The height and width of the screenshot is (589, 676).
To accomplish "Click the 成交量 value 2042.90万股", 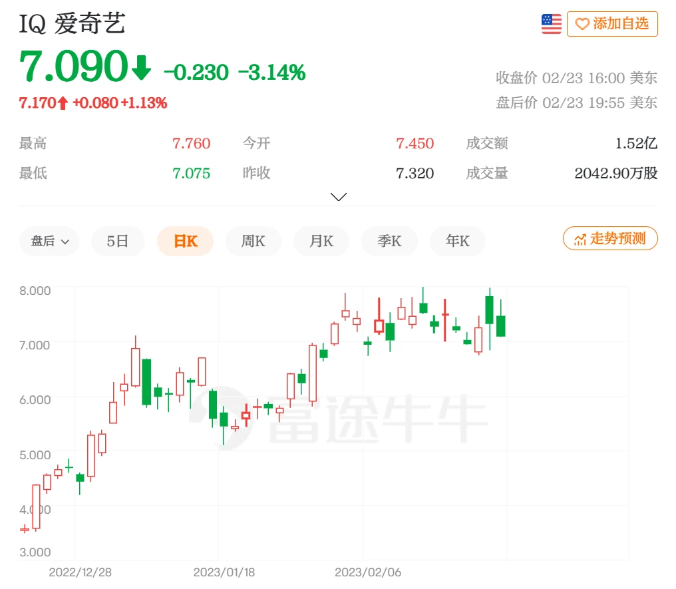I will [615, 173].
